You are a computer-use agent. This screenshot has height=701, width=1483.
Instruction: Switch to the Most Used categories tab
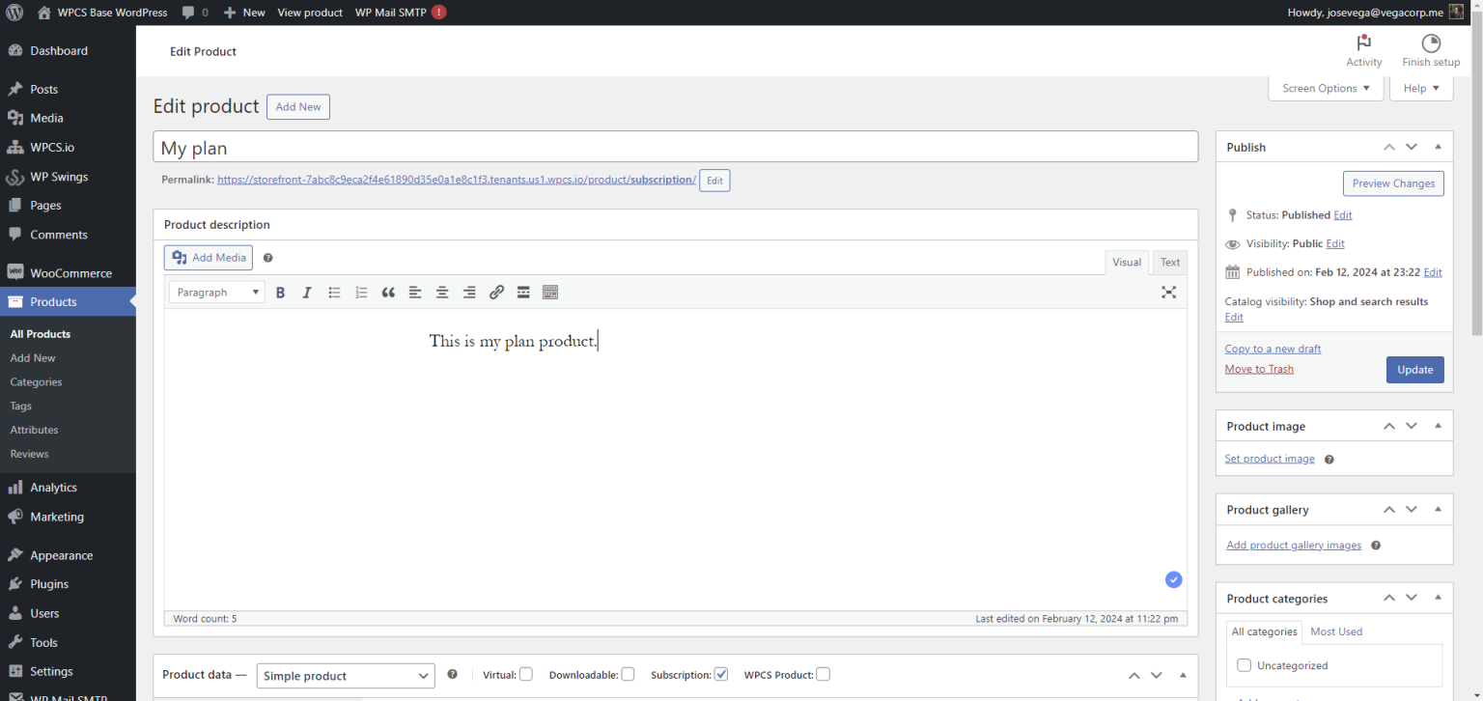point(1336,631)
